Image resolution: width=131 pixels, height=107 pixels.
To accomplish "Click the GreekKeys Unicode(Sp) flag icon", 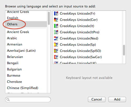I will (x=56, y=45).
